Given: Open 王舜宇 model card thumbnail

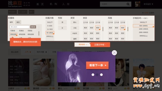Looking at the screenshot, I should (x=19, y=72).
